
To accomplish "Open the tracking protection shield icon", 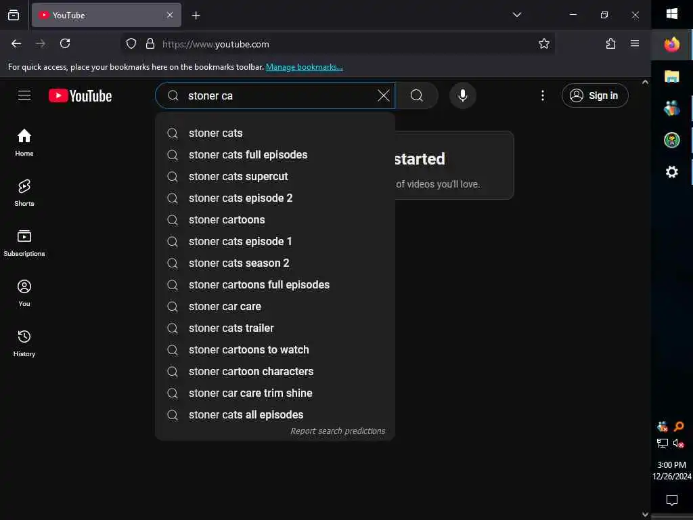I will point(131,43).
